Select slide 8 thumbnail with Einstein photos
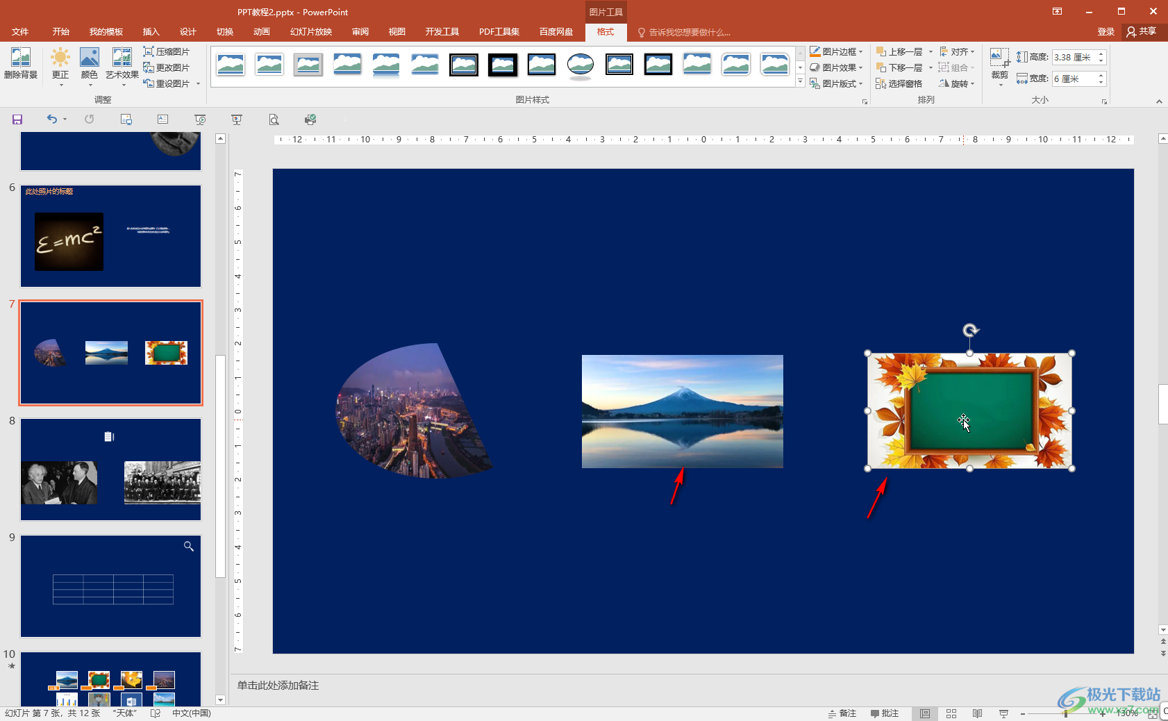The height and width of the screenshot is (721, 1168). click(x=110, y=470)
